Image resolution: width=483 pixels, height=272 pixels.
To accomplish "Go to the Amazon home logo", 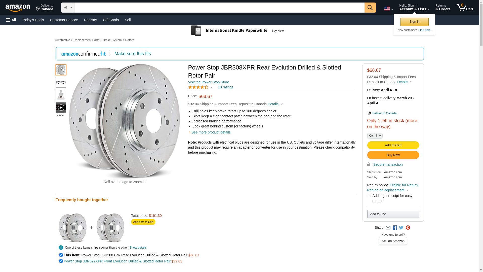I will point(18,8).
